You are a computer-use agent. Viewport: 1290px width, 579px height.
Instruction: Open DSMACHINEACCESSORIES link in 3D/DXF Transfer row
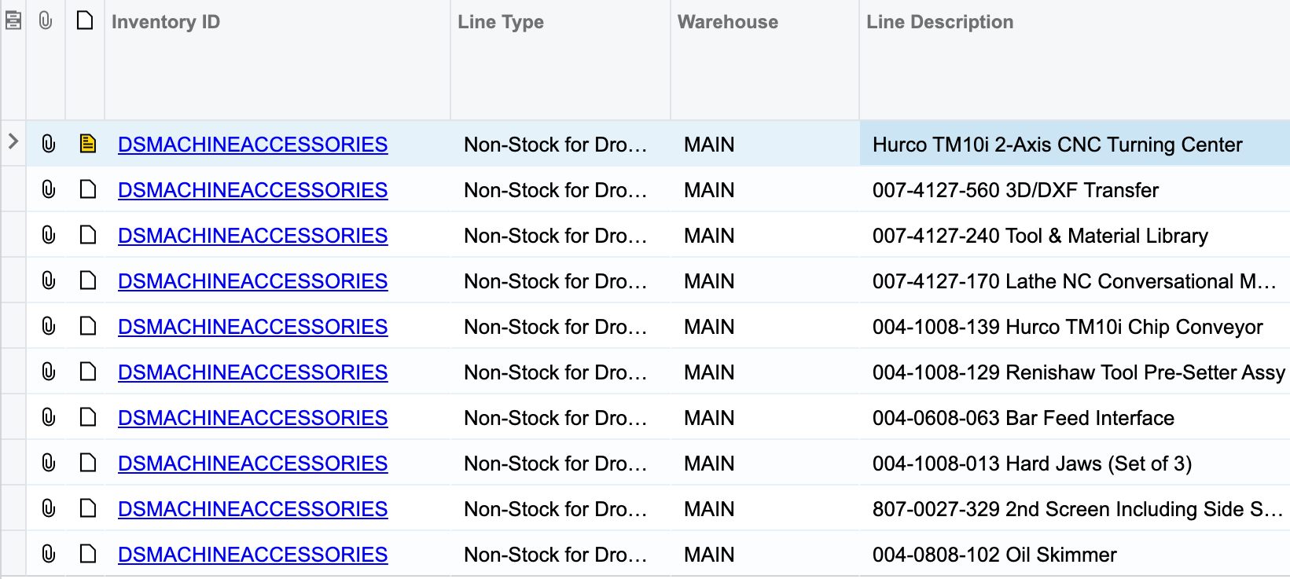click(x=252, y=190)
